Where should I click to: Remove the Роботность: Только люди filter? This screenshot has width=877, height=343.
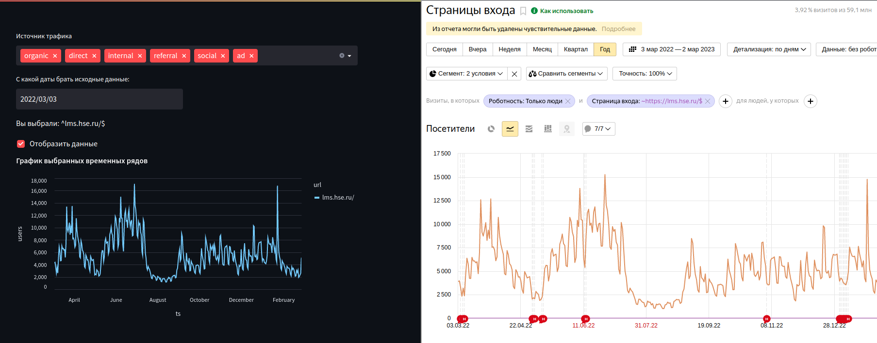coord(568,101)
